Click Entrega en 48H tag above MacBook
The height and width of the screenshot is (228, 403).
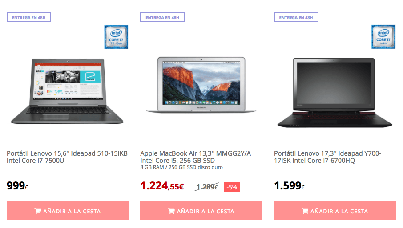click(162, 17)
